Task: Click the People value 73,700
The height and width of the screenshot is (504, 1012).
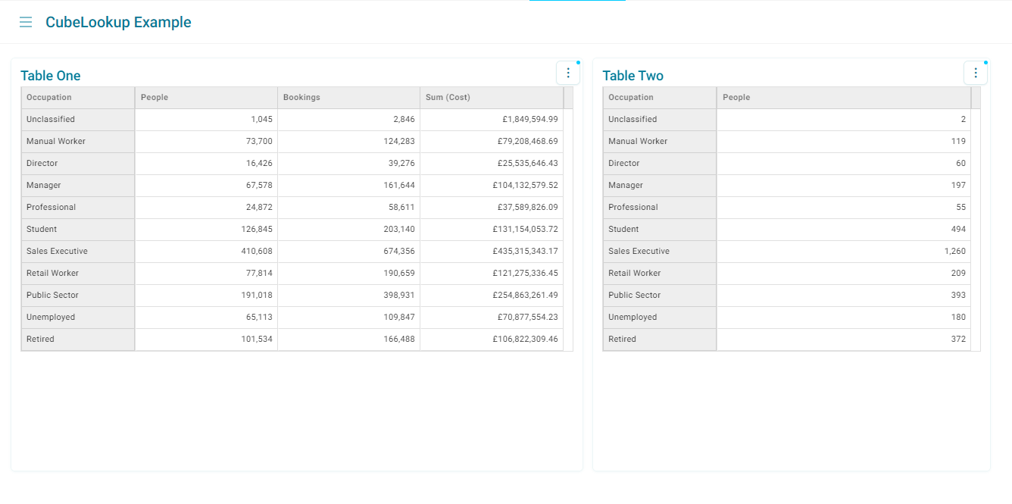Action: coord(207,142)
